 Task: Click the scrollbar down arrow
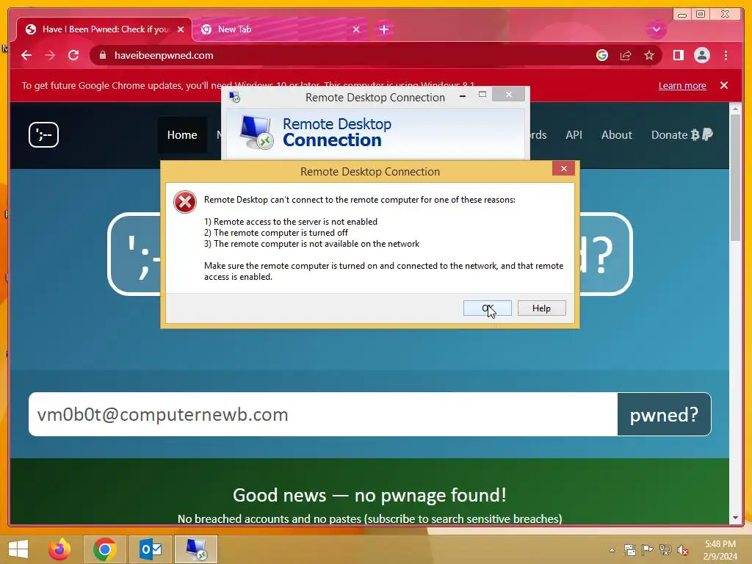point(735,518)
